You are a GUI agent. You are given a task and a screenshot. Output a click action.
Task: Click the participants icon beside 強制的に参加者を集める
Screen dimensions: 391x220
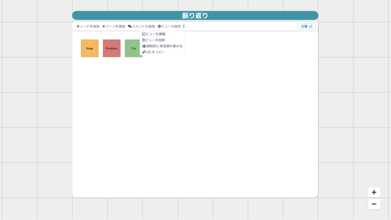[144, 46]
